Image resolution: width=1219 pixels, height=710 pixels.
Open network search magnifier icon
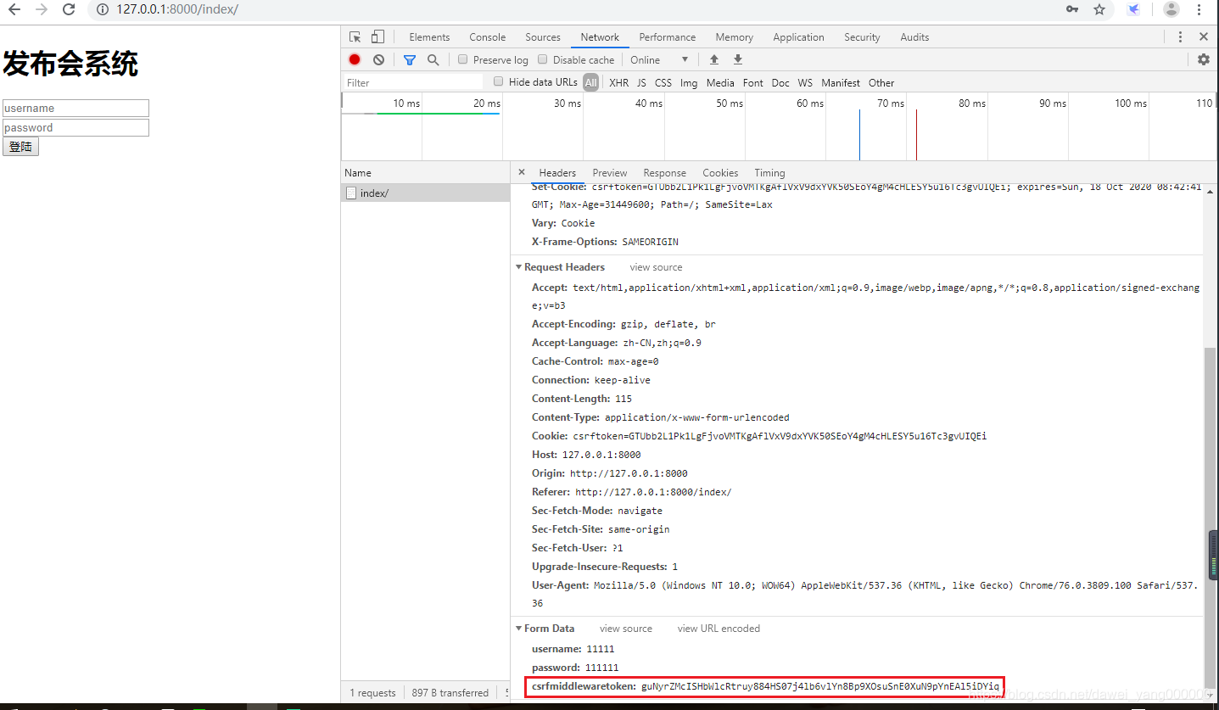pos(433,59)
